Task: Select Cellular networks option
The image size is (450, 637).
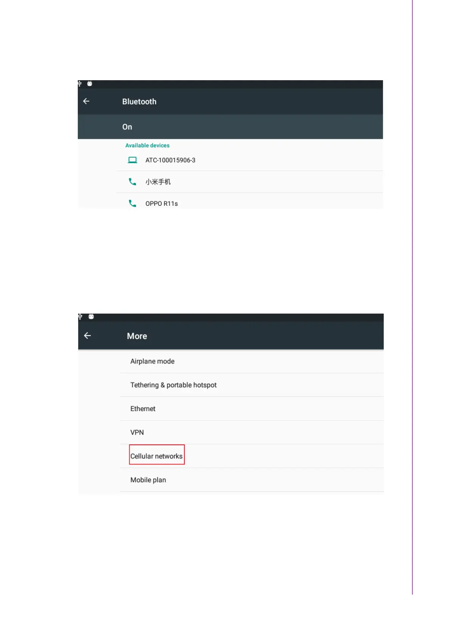Action: click(x=156, y=456)
